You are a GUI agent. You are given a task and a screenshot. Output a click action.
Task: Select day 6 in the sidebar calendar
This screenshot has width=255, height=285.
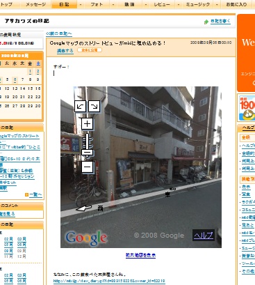(x=15, y=79)
